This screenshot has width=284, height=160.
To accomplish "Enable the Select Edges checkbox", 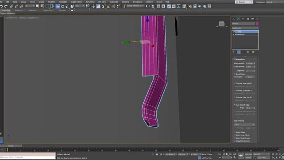I will coord(235,132).
